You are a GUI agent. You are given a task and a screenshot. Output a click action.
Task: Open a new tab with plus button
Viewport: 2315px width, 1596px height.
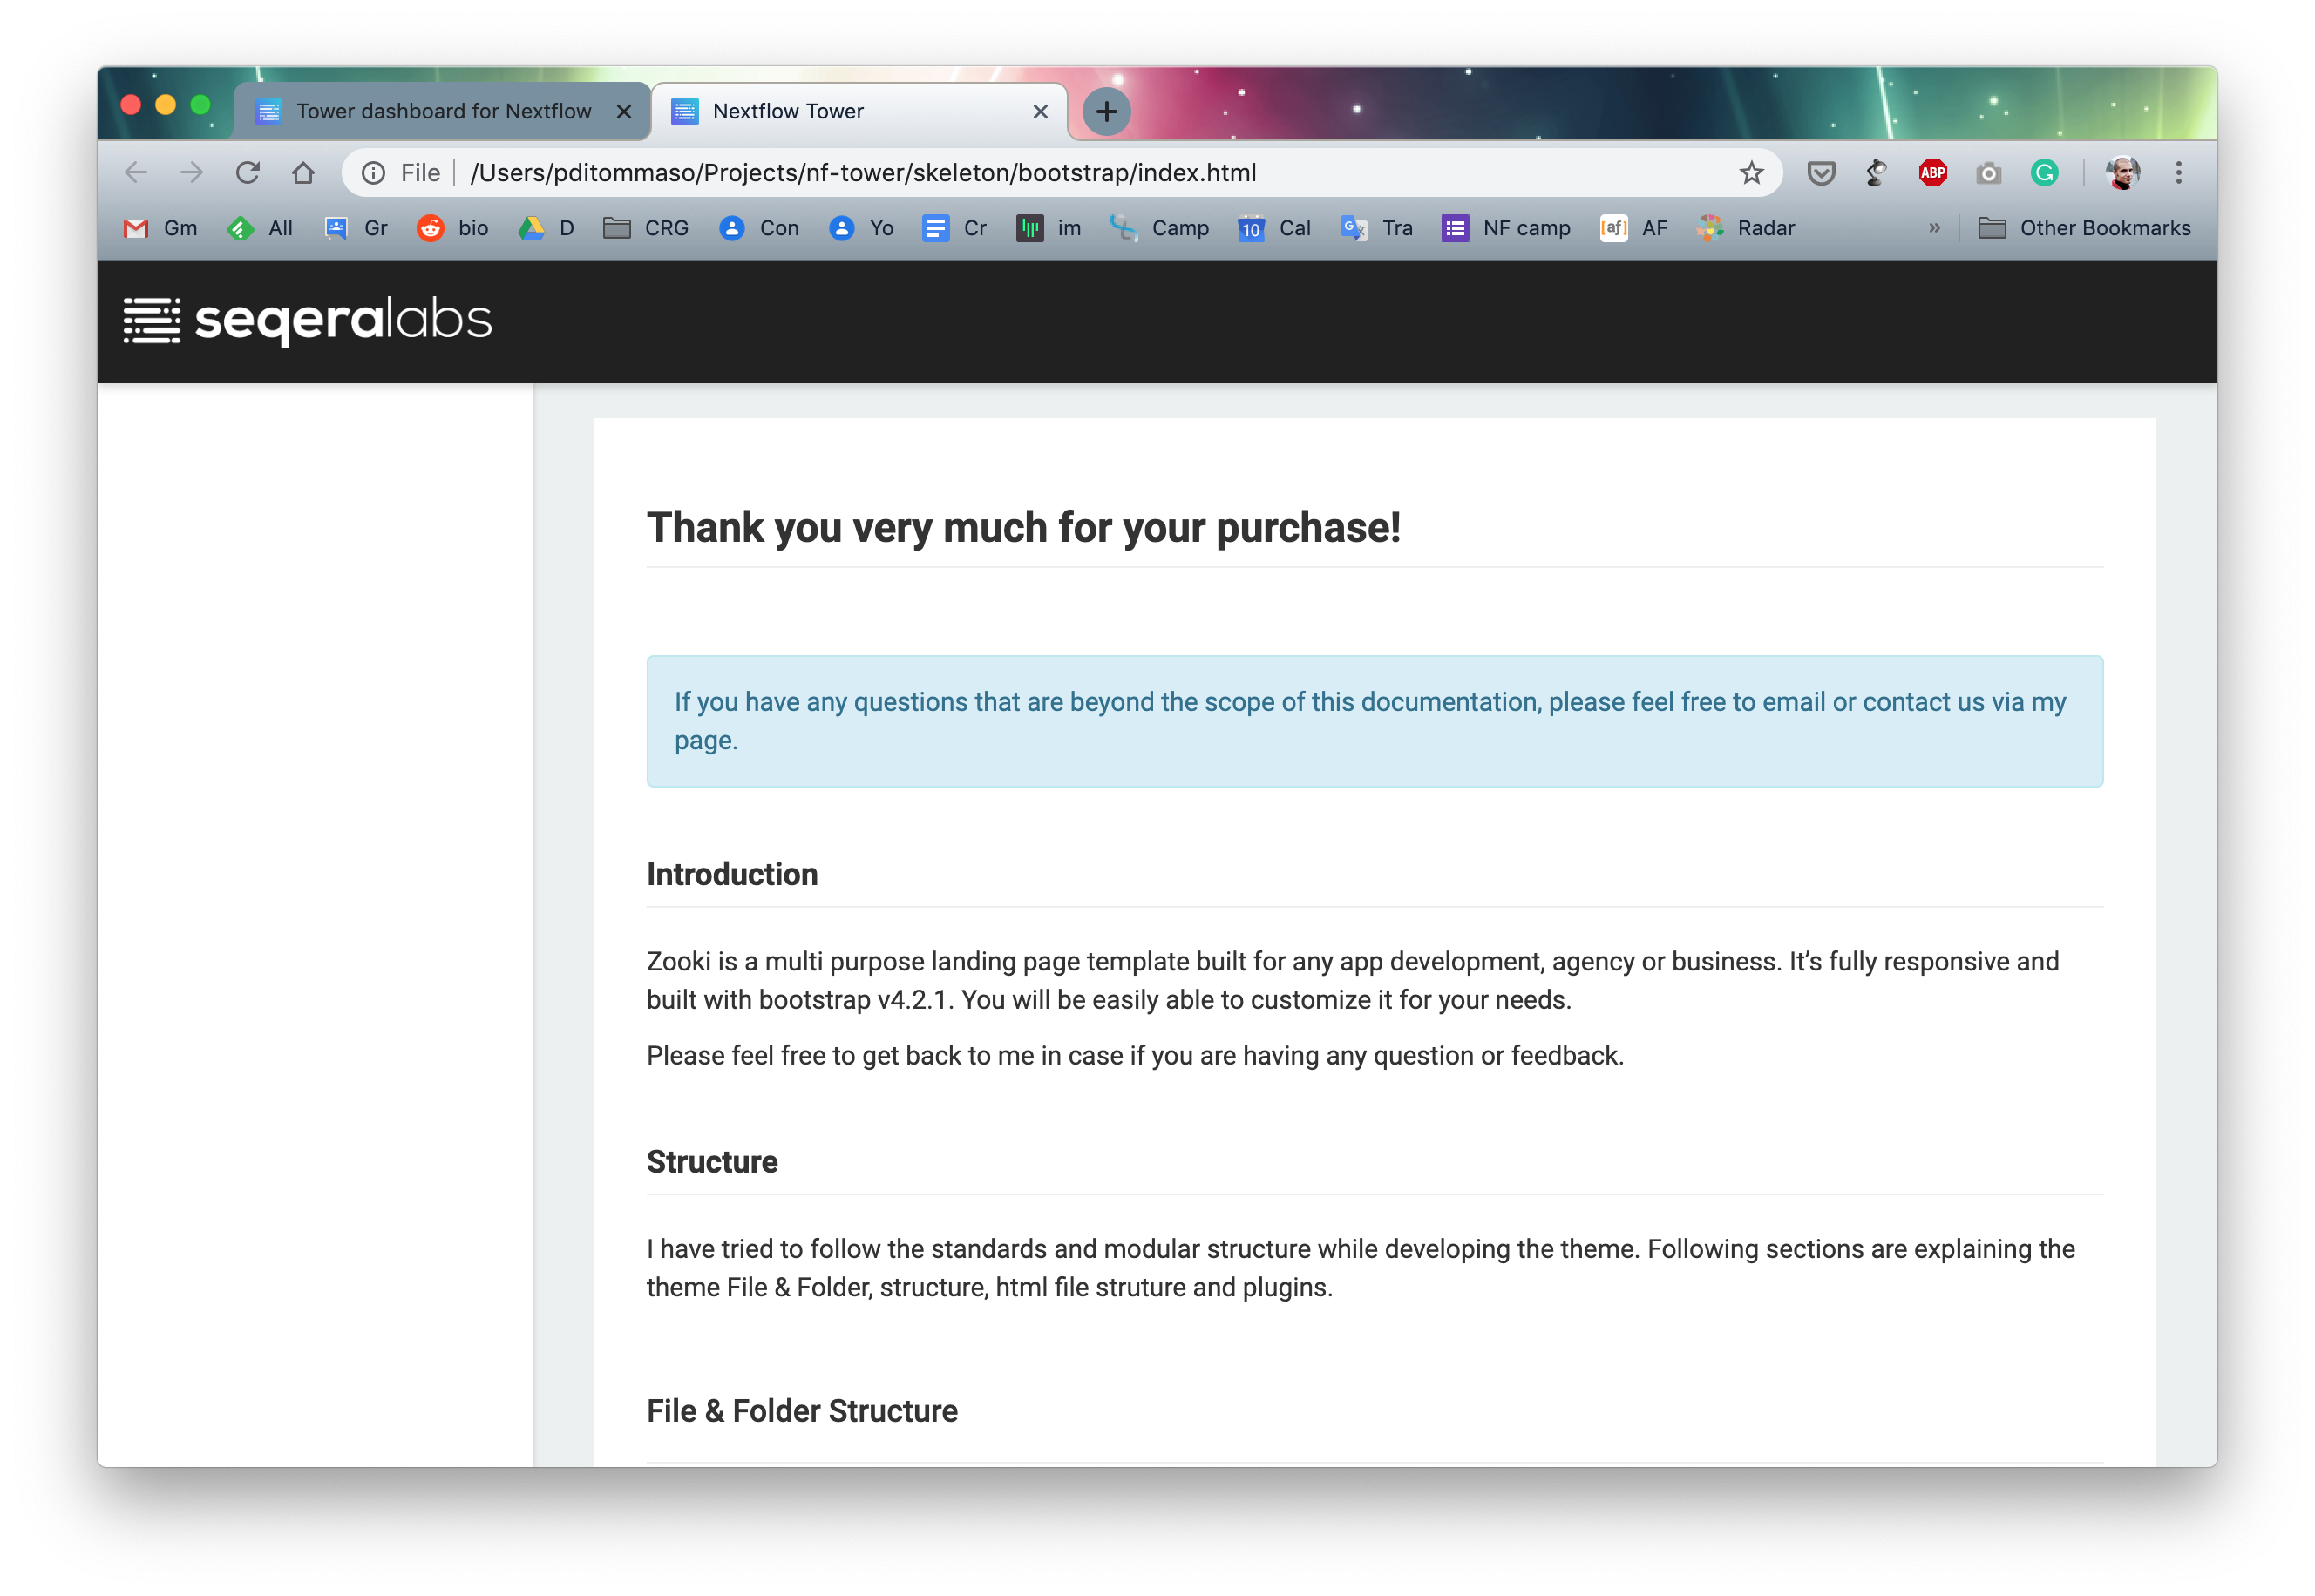click(1105, 111)
